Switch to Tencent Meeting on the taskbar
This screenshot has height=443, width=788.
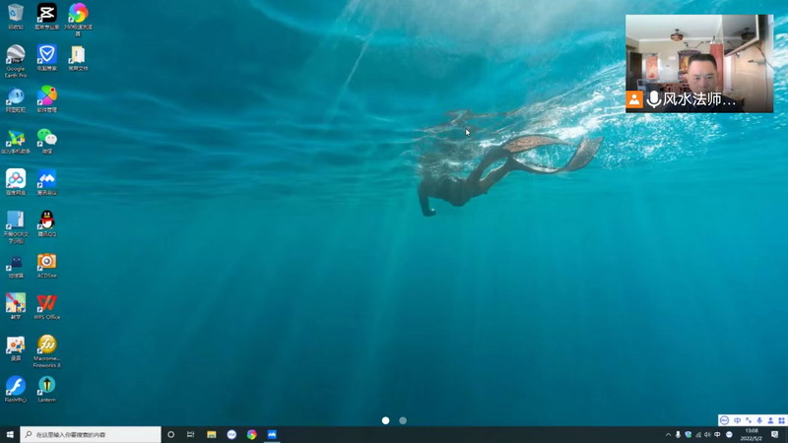click(x=272, y=434)
